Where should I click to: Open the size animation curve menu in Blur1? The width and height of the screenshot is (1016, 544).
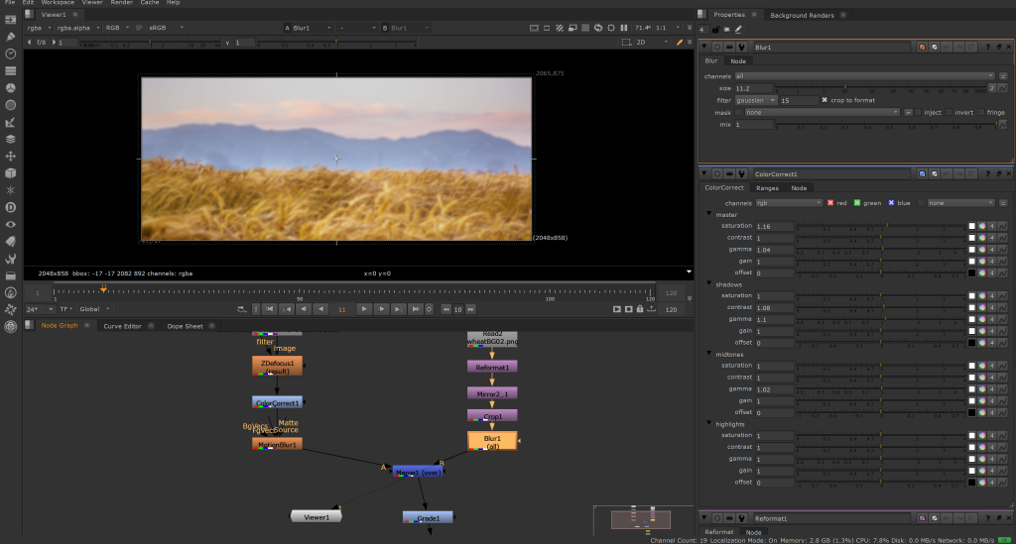coord(1002,88)
